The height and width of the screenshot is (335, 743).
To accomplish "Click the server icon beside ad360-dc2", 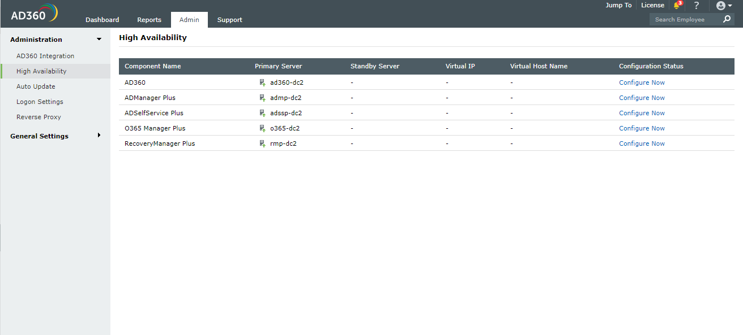I will click(x=261, y=82).
